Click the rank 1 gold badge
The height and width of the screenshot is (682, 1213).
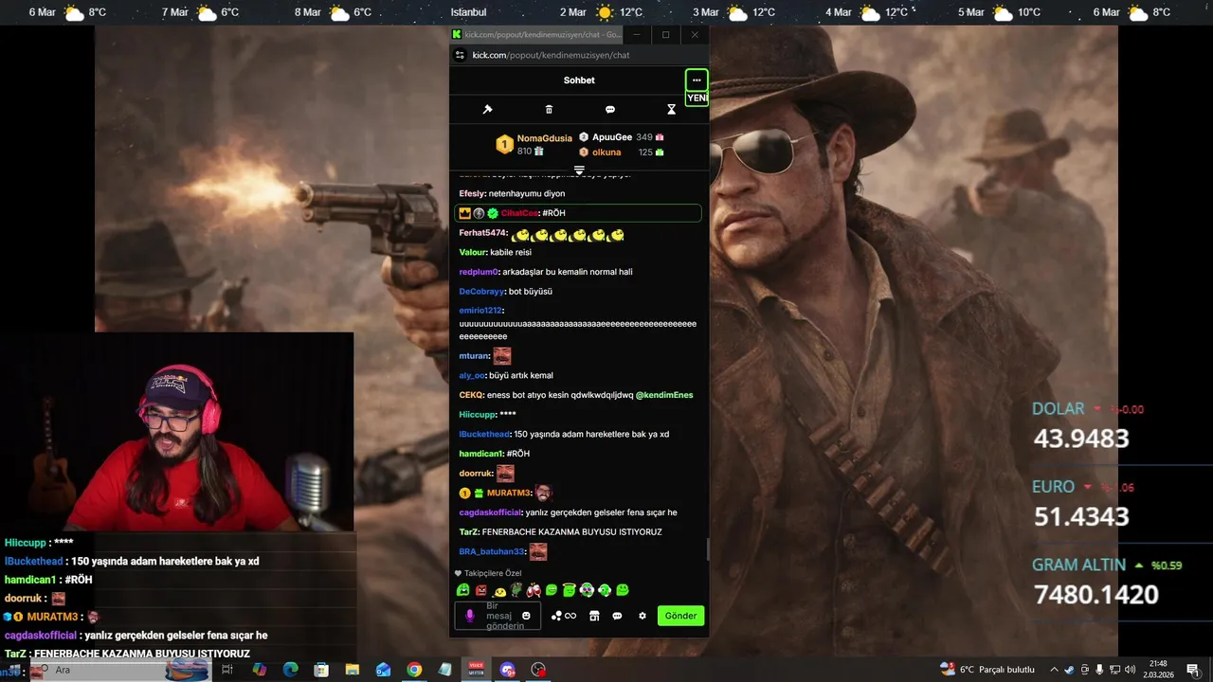click(x=505, y=145)
